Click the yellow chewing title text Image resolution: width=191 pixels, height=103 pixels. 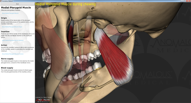coord(65,4)
